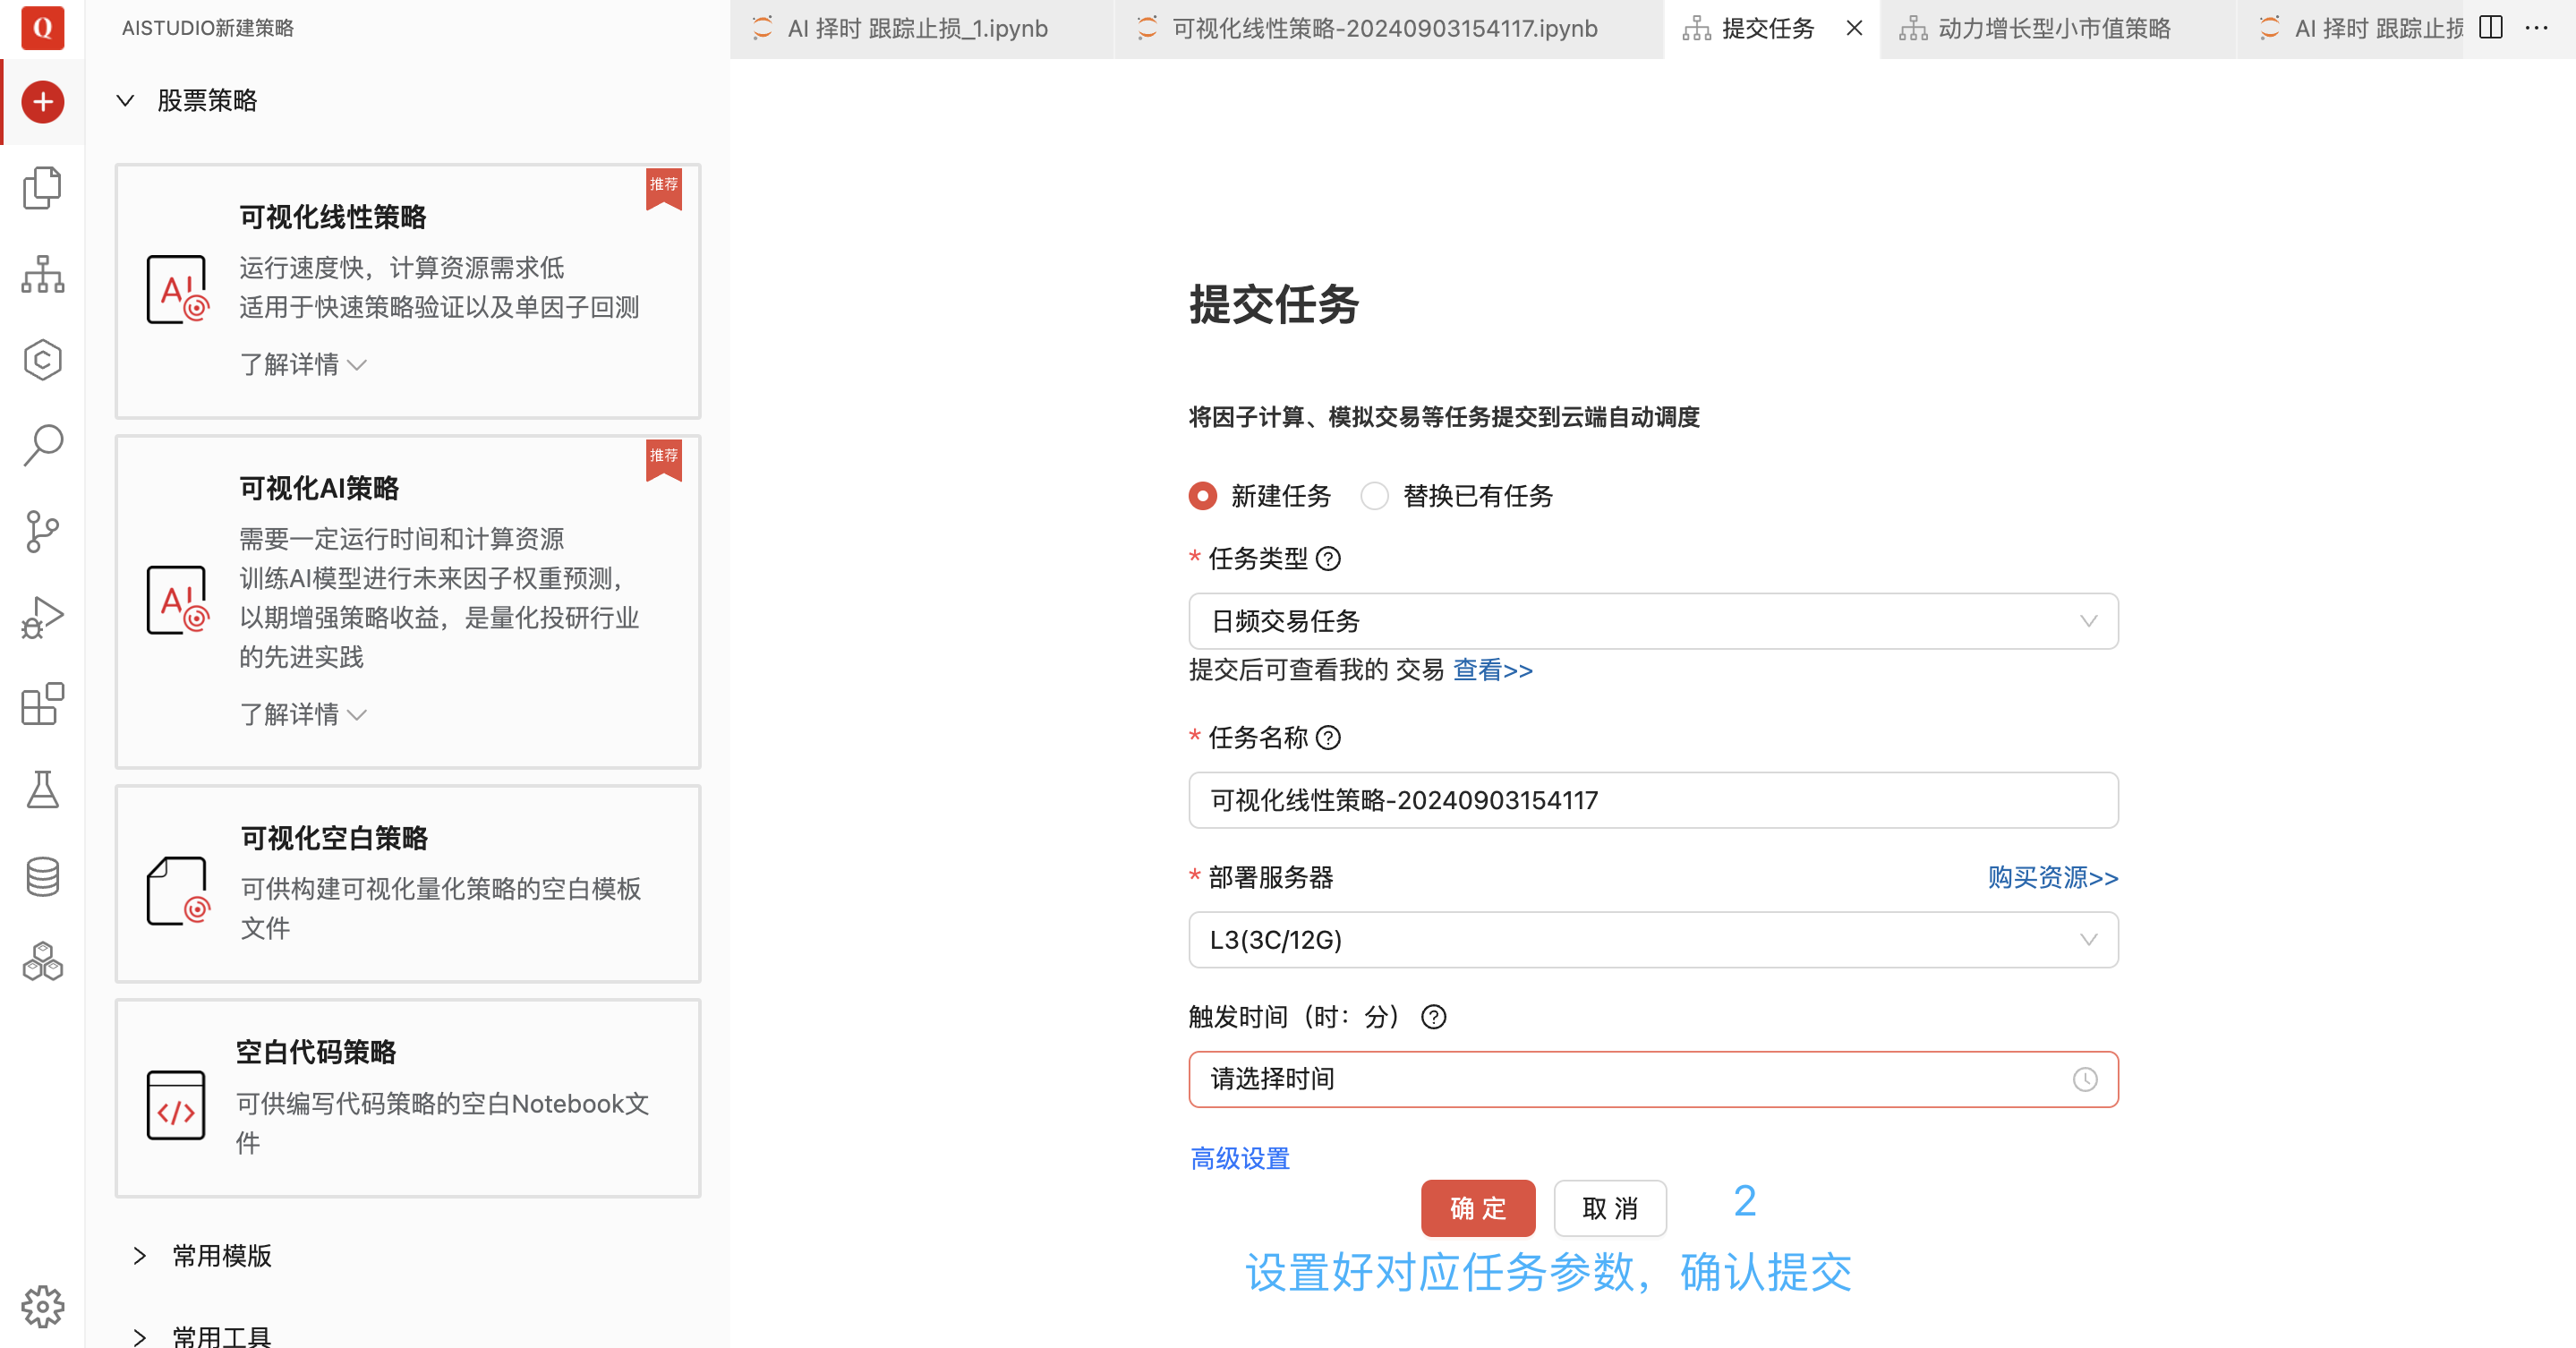Click the 购买资源>> link
Viewport: 2576px width, 1348px height.
click(x=2052, y=878)
